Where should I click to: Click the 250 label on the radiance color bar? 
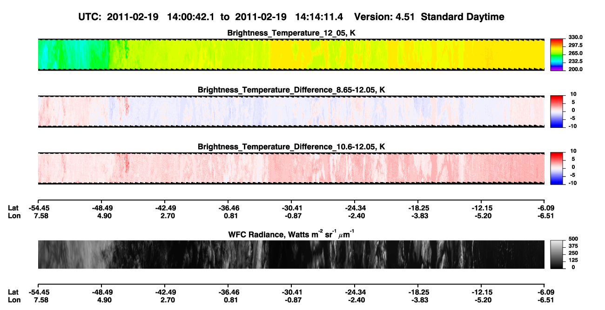(574, 253)
